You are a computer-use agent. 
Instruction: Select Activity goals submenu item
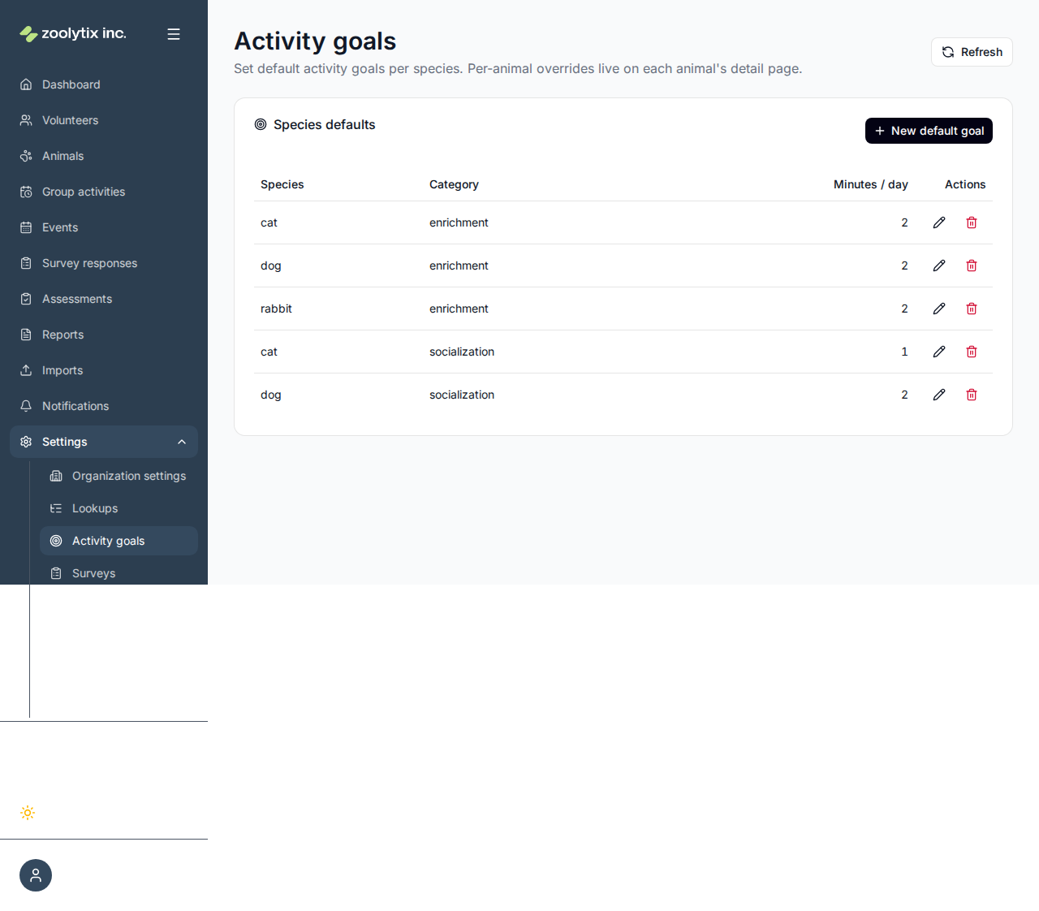coord(119,541)
